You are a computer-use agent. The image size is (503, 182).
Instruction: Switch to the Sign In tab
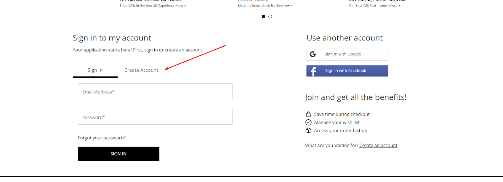[x=95, y=70]
